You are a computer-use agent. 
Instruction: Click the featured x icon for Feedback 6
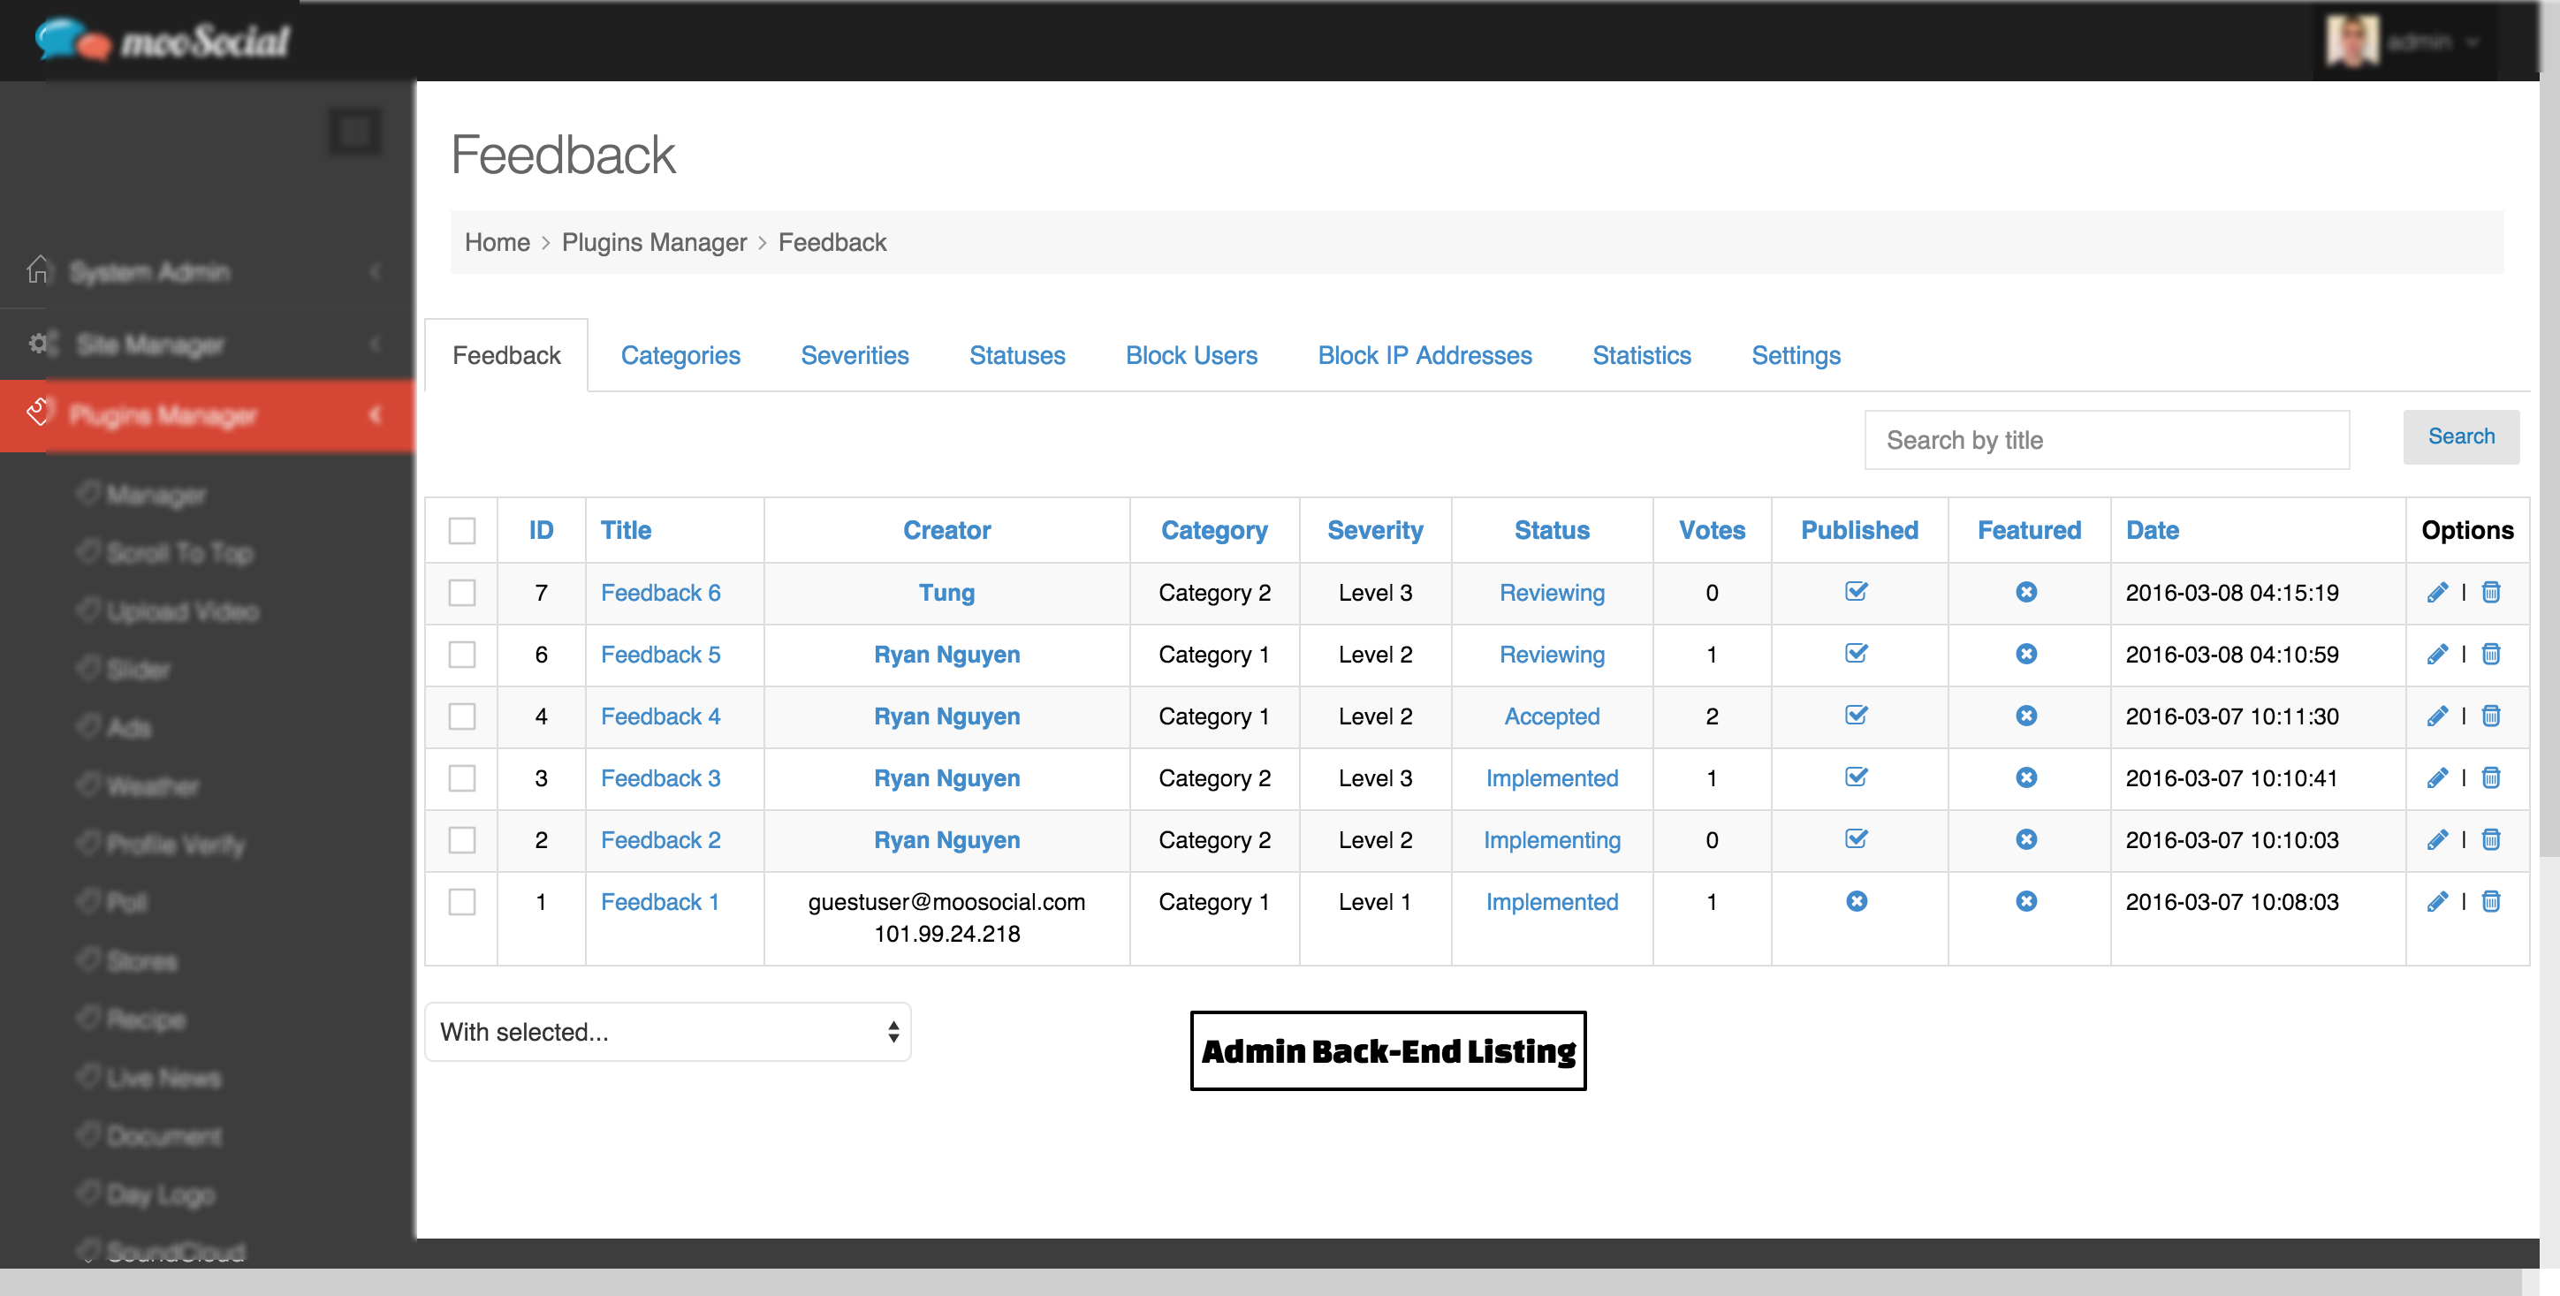pyautogui.click(x=2026, y=591)
